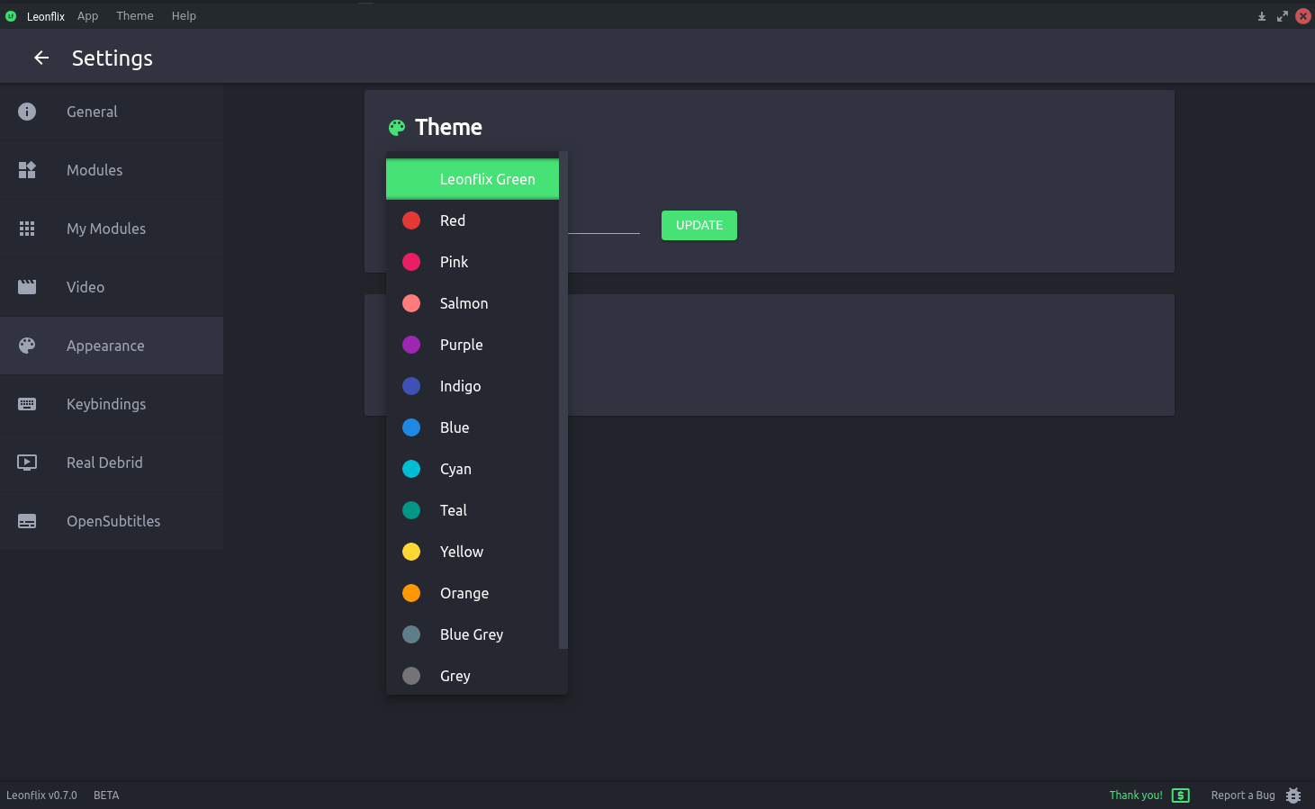Click the Thank you! link
The width and height of the screenshot is (1315, 809).
[1135, 796]
